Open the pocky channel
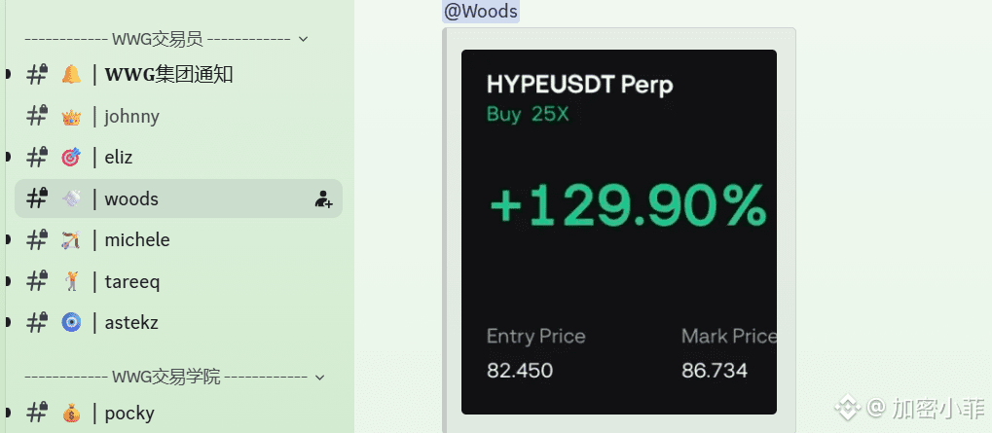 point(178,414)
